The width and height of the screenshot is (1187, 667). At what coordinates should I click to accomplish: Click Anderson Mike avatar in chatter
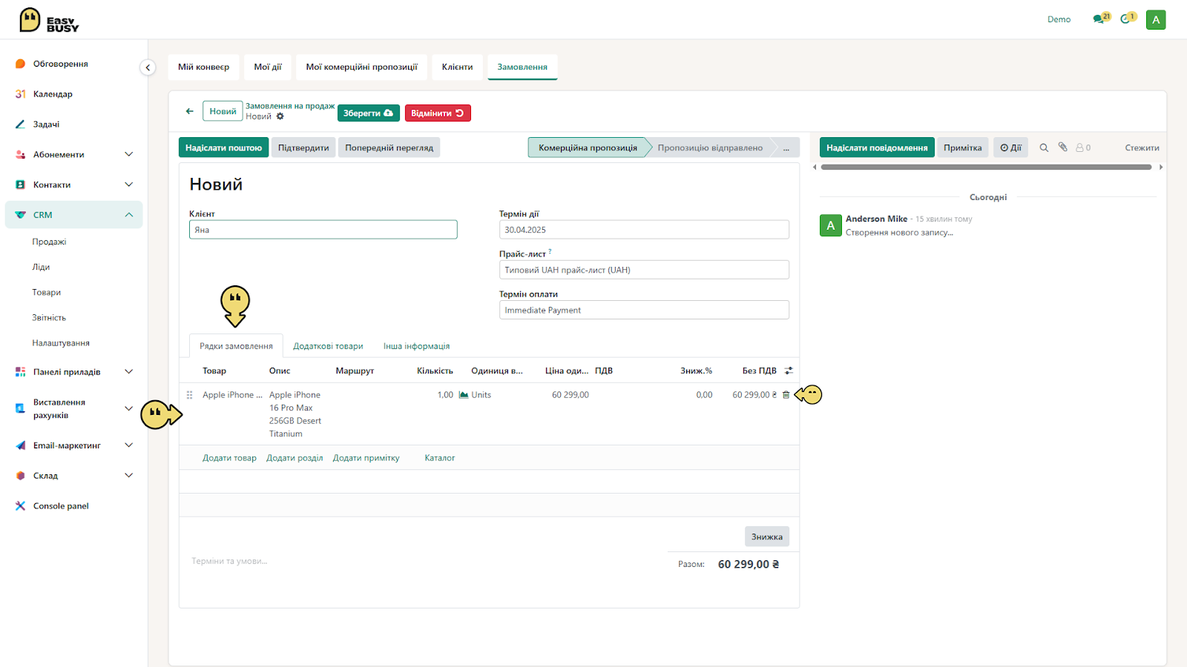click(x=831, y=225)
